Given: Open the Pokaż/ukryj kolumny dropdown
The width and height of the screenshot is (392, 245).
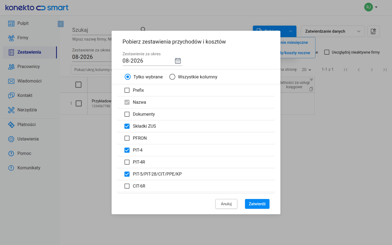Looking at the screenshot, I should coord(91,70).
